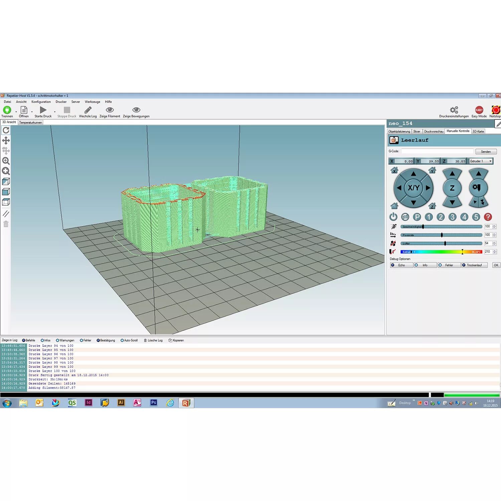Switch to top cube view

pos(6,202)
